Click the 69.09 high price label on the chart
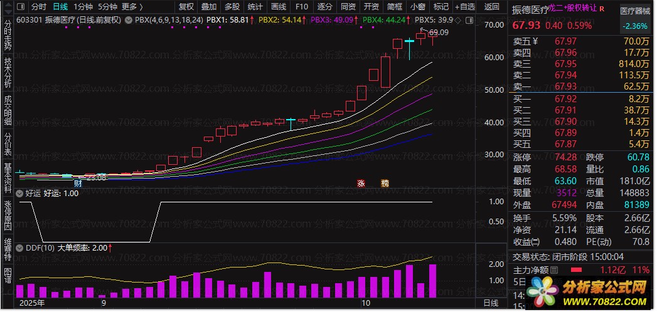This screenshot has height=312, width=657. [439, 32]
